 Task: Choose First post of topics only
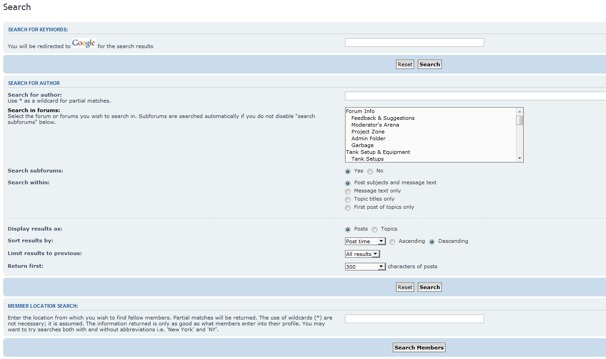click(348, 207)
